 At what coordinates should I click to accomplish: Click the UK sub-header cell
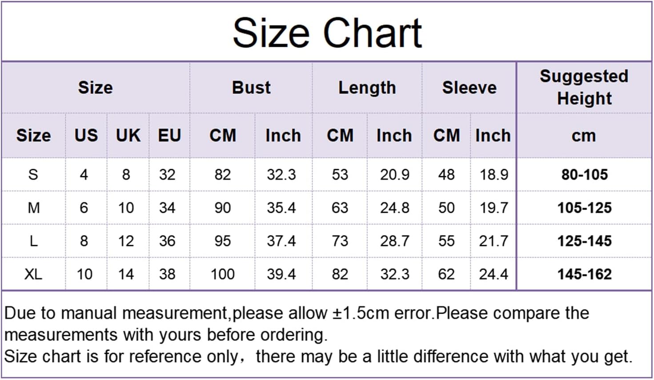(128, 135)
